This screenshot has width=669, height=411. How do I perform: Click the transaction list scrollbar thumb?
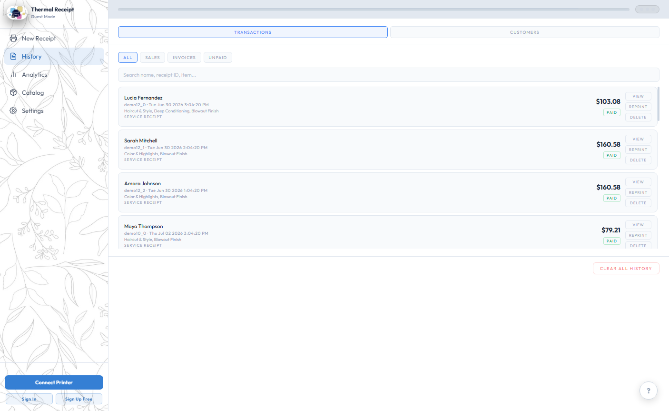[659, 104]
